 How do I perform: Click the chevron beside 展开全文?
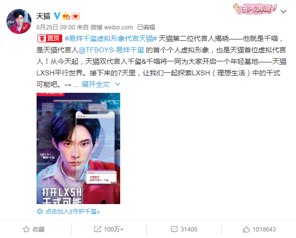pos(118,84)
